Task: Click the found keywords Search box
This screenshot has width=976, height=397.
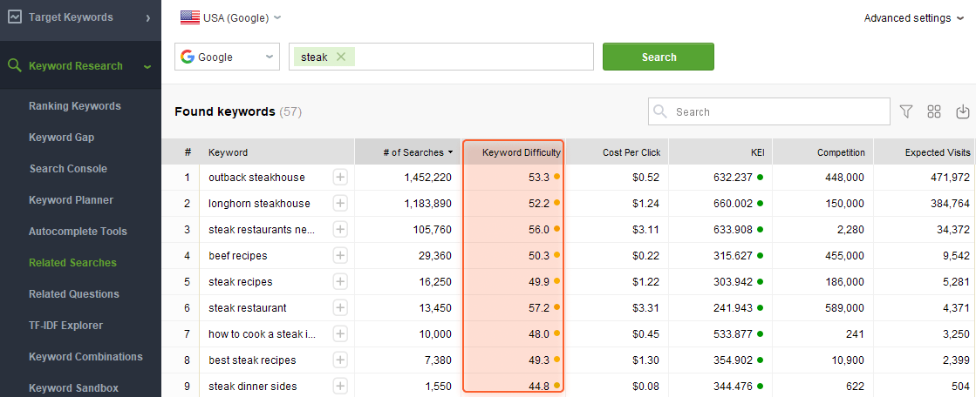Action: click(x=769, y=111)
